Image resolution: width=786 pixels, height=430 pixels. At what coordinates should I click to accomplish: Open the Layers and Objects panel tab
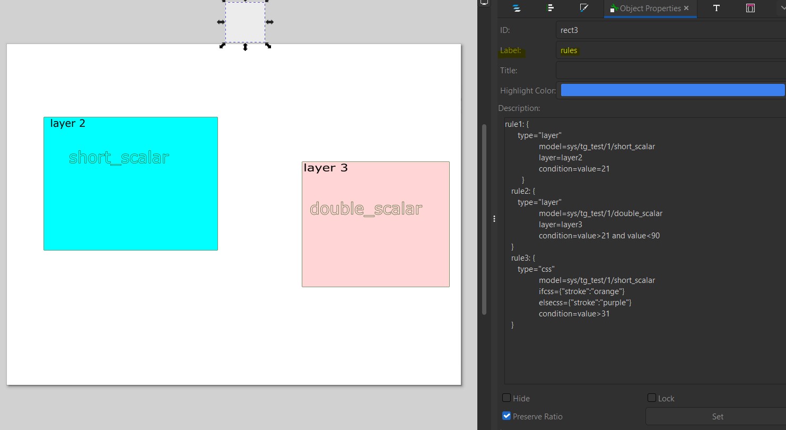click(x=516, y=8)
